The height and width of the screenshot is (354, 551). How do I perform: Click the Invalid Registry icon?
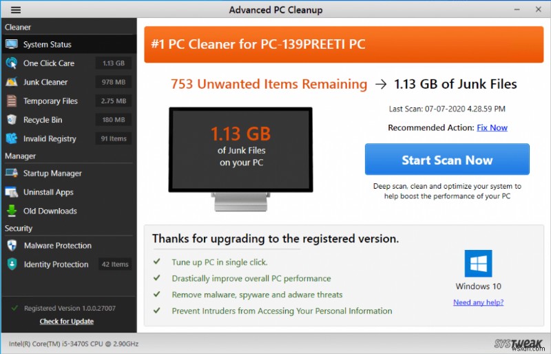point(11,138)
